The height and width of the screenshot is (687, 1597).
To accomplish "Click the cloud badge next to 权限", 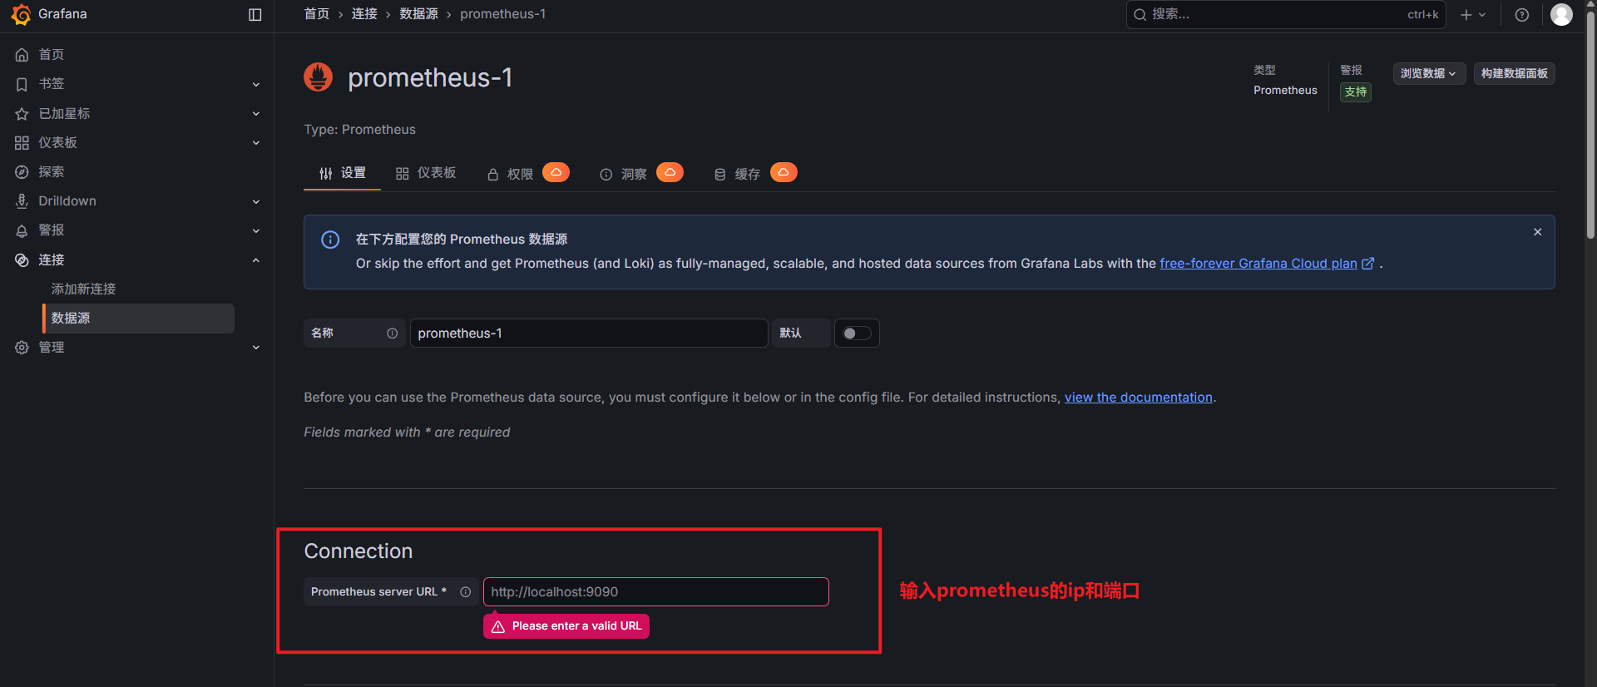I will (x=556, y=172).
